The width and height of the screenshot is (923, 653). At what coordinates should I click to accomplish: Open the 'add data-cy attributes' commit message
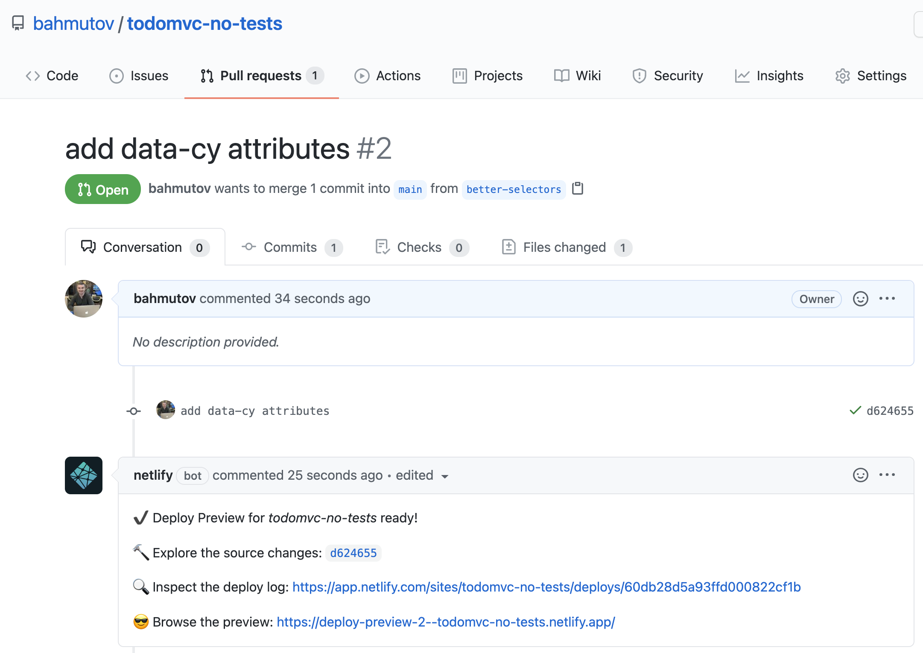tap(255, 411)
